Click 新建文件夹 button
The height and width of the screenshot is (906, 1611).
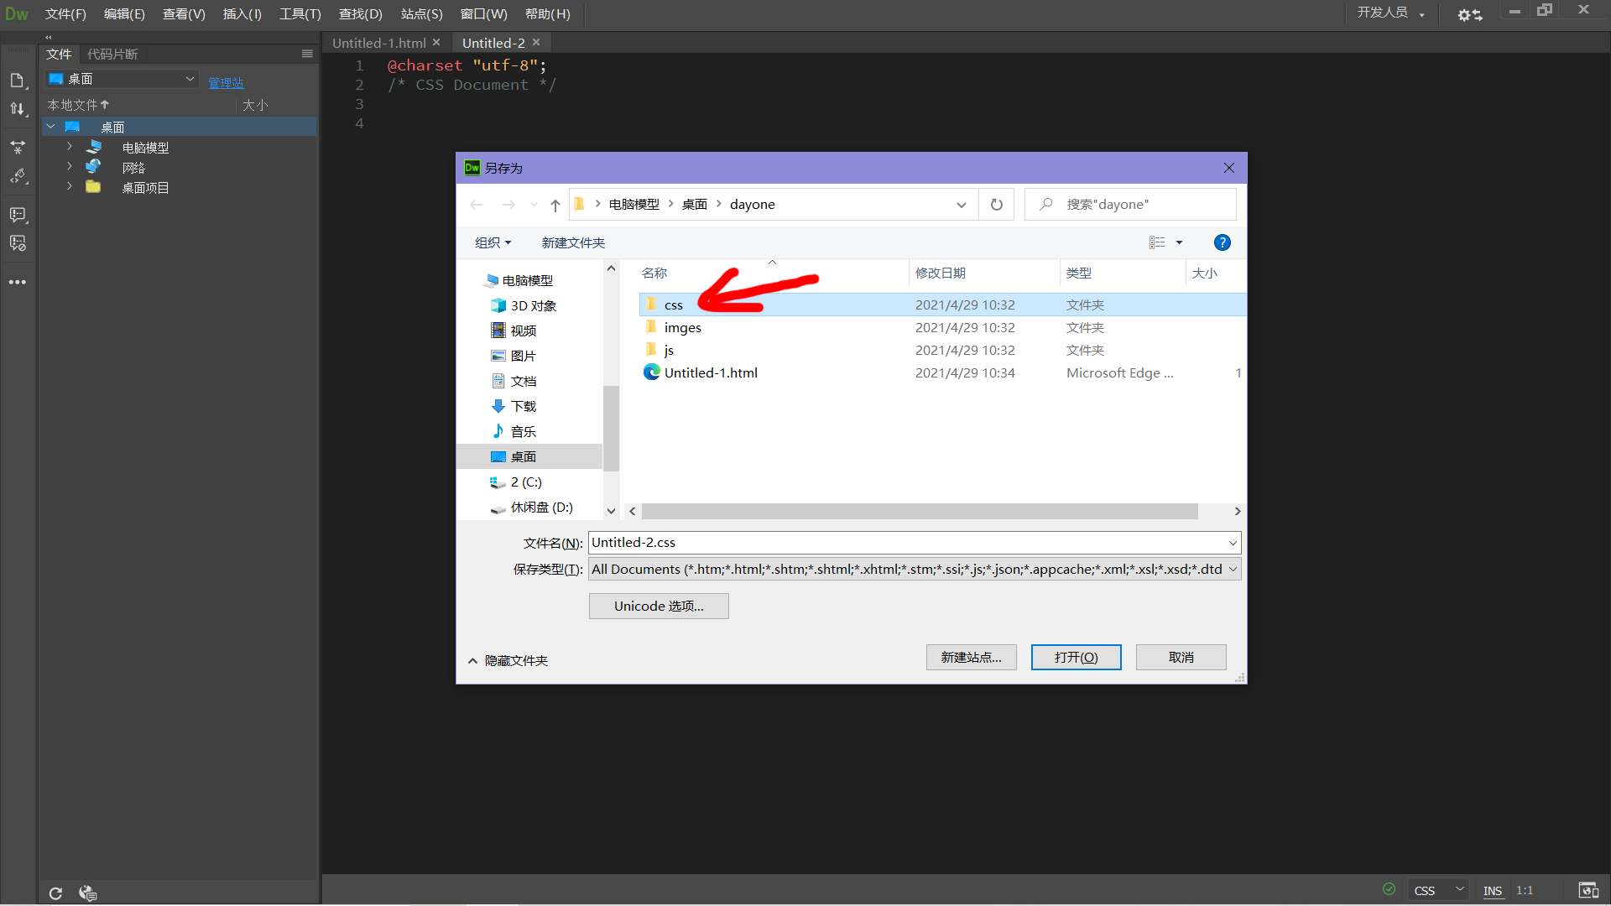[x=573, y=242]
